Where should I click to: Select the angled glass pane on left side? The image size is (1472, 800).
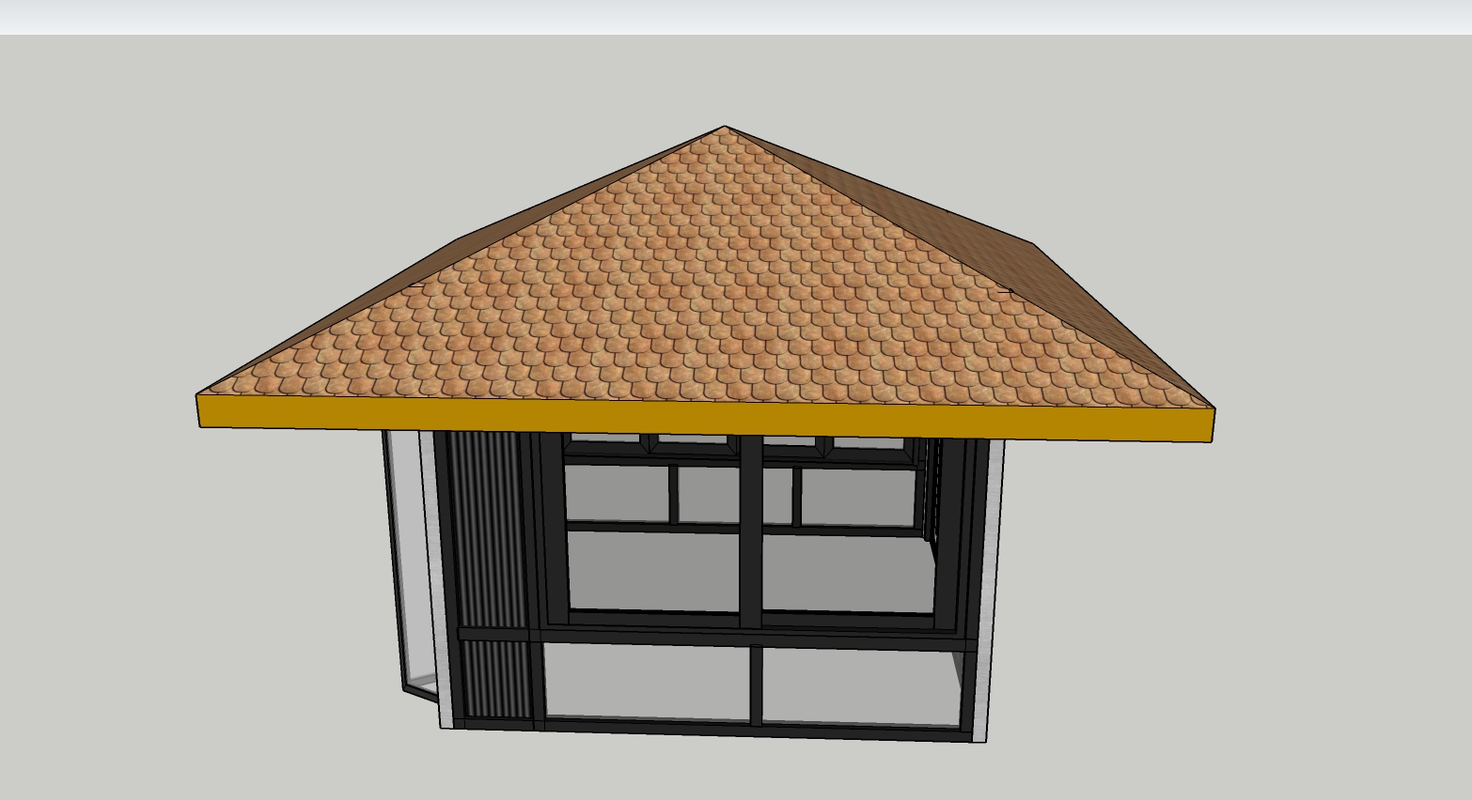tap(406, 563)
